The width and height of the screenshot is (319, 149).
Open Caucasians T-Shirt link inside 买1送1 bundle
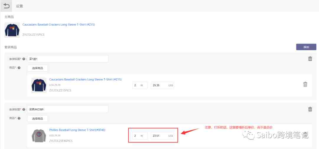pyautogui.click(x=85, y=80)
